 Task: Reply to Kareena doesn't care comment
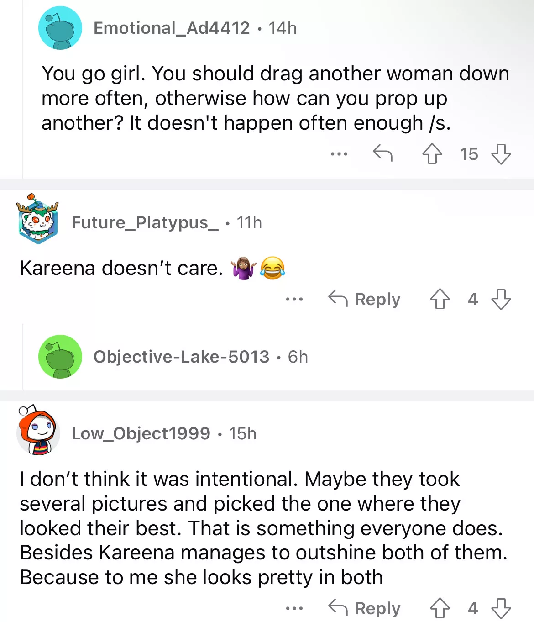pos(364,299)
